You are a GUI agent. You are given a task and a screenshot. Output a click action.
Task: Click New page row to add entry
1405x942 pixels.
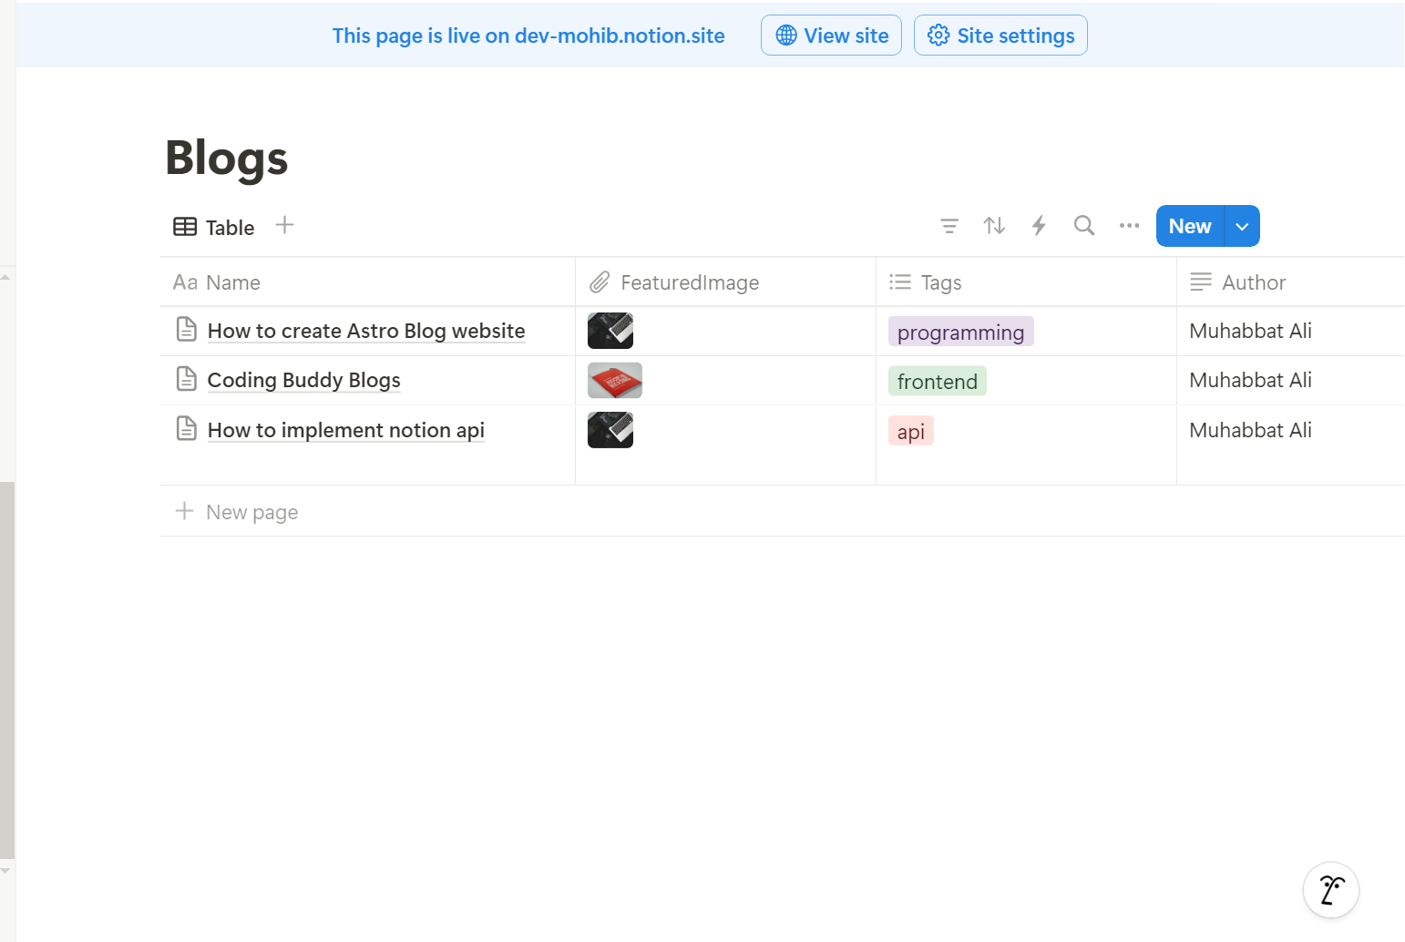point(252,512)
